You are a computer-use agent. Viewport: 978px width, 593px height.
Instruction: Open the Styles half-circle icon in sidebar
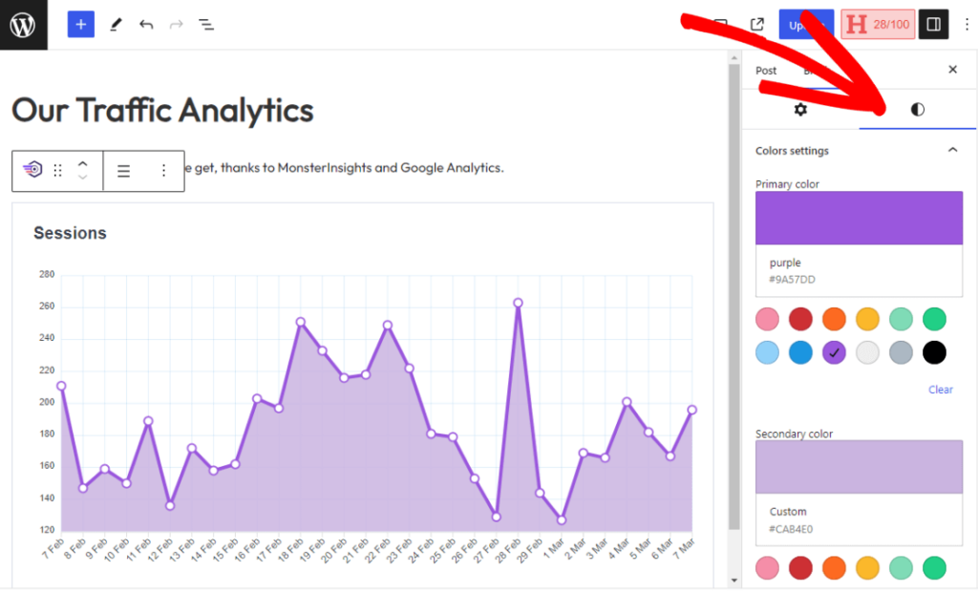click(917, 109)
